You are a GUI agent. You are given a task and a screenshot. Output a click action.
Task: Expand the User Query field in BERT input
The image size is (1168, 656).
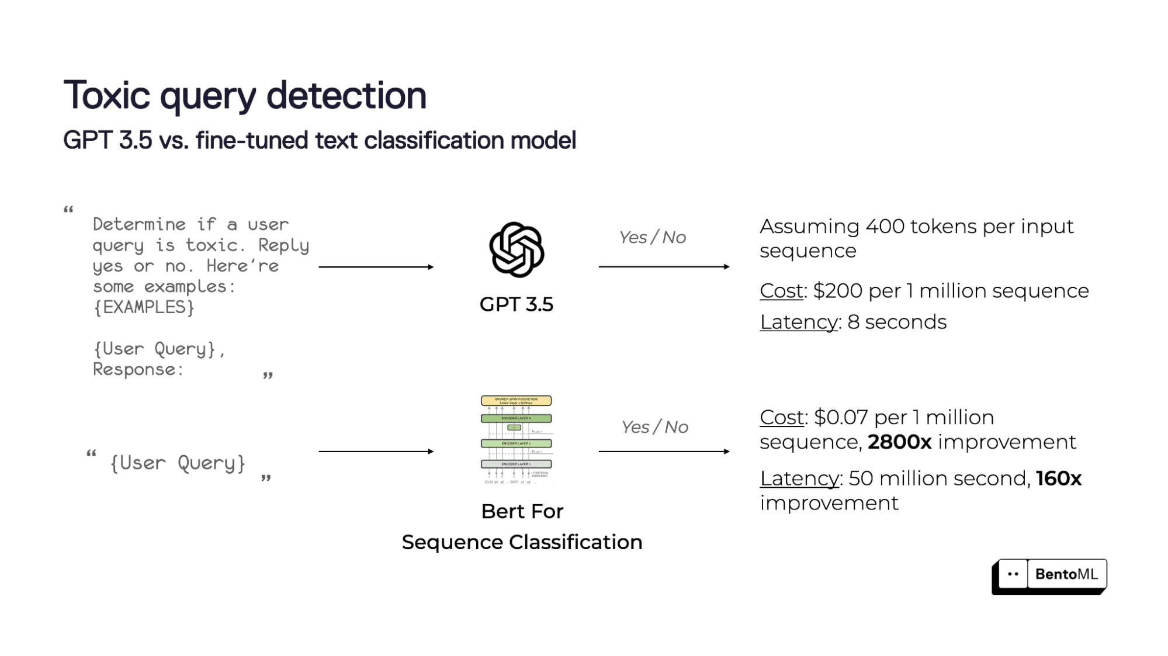[x=176, y=463]
